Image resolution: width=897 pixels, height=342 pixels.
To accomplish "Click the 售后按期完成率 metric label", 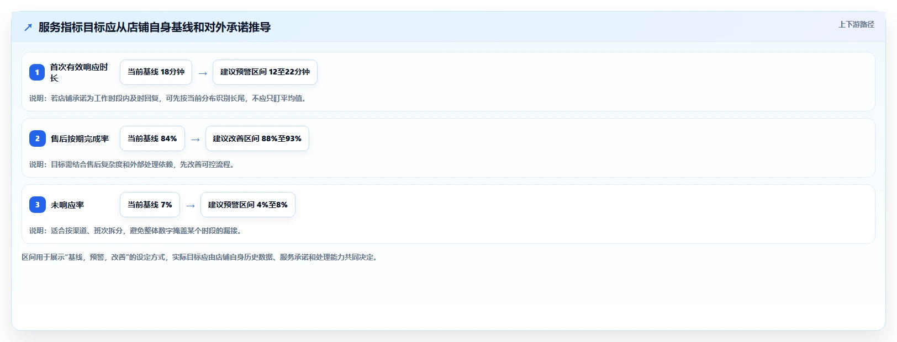I will coord(80,138).
